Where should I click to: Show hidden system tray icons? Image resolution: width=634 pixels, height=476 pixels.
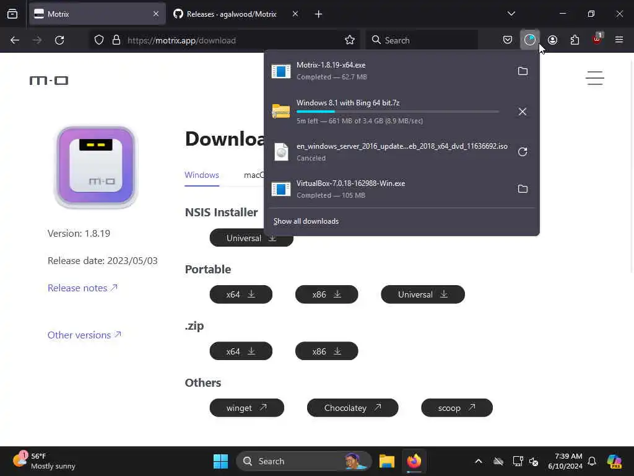click(479, 461)
